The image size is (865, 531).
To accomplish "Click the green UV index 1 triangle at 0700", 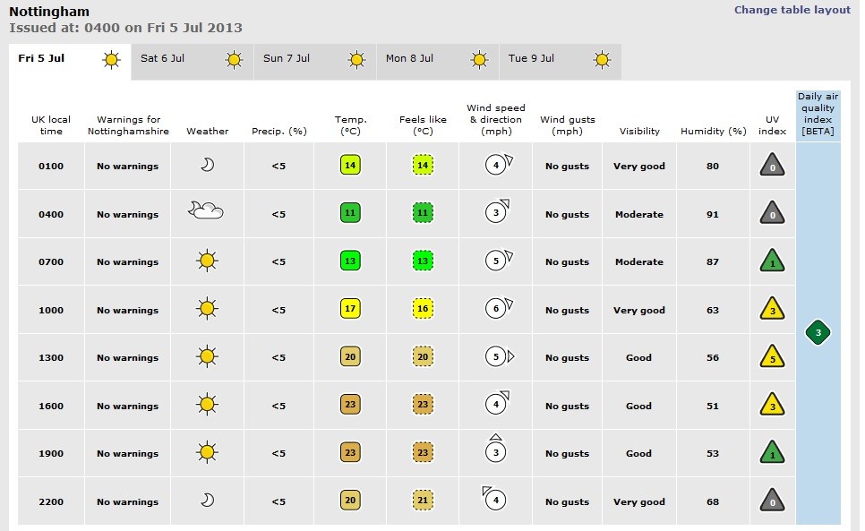I will 772,261.
